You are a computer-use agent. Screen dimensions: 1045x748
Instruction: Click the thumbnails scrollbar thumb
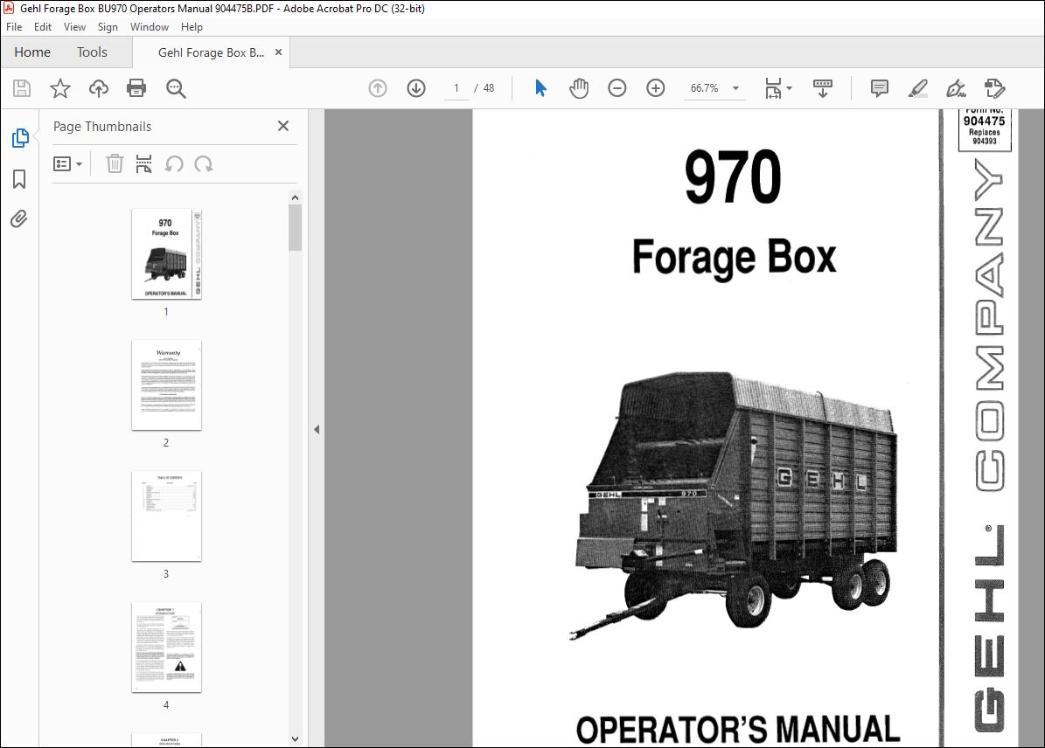[x=296, y=228]
